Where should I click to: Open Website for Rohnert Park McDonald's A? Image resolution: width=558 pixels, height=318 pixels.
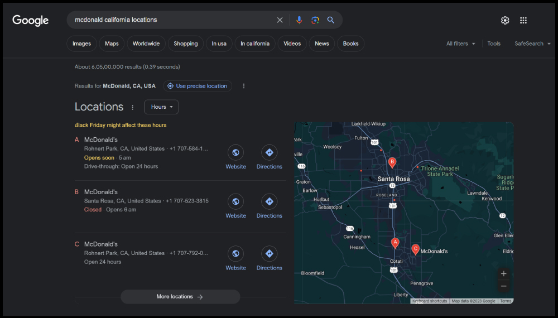pos(235,157)
